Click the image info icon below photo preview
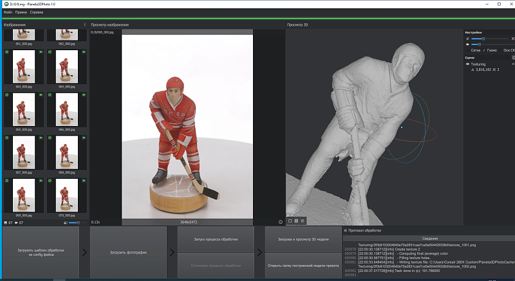 click(281, 222)
